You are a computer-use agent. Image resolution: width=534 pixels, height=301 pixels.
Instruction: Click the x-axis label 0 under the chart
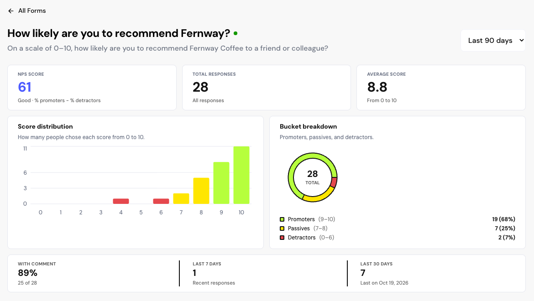click(41, 213)
